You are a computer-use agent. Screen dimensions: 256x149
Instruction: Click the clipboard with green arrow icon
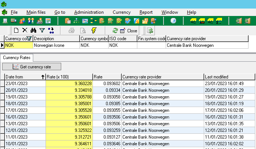[102, 21]
